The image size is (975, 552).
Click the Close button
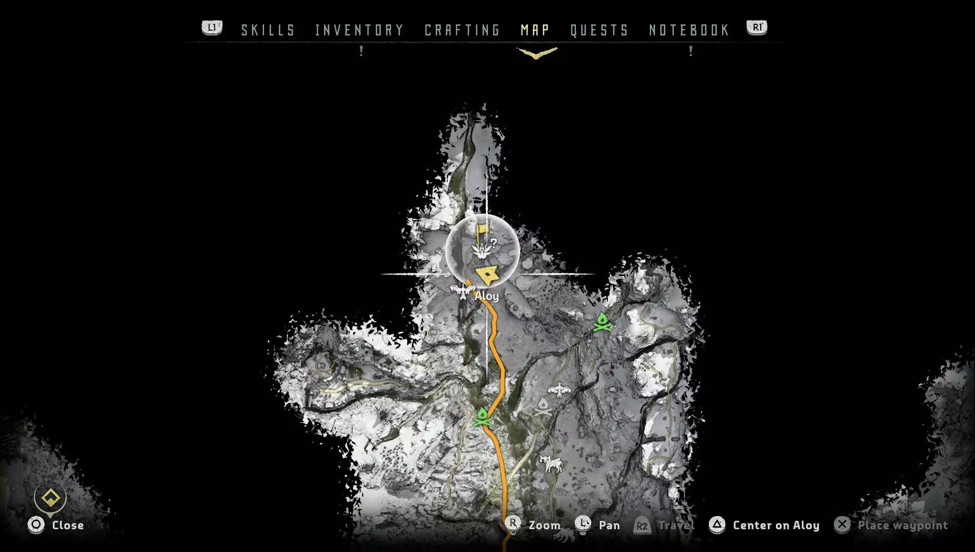56,525
